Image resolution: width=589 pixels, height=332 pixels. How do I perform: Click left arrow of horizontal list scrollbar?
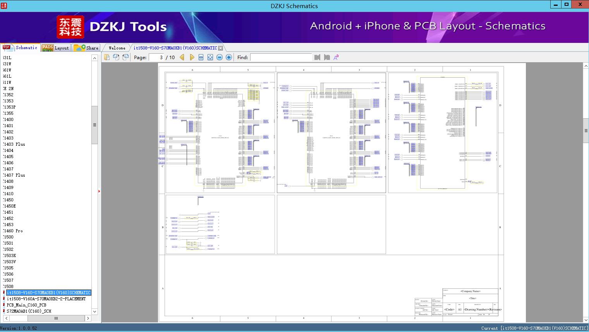coord(6,318)
